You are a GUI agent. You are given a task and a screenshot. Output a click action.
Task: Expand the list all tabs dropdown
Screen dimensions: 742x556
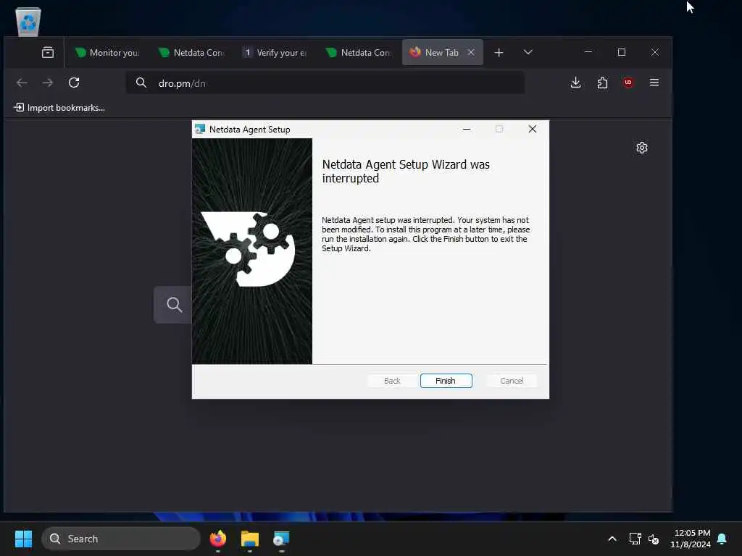pyautogui.click(x=528, y=52)
